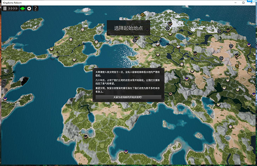Select the lone marker in southeastern desert
This screenshot has width=257, height=166.
(230, 127)
